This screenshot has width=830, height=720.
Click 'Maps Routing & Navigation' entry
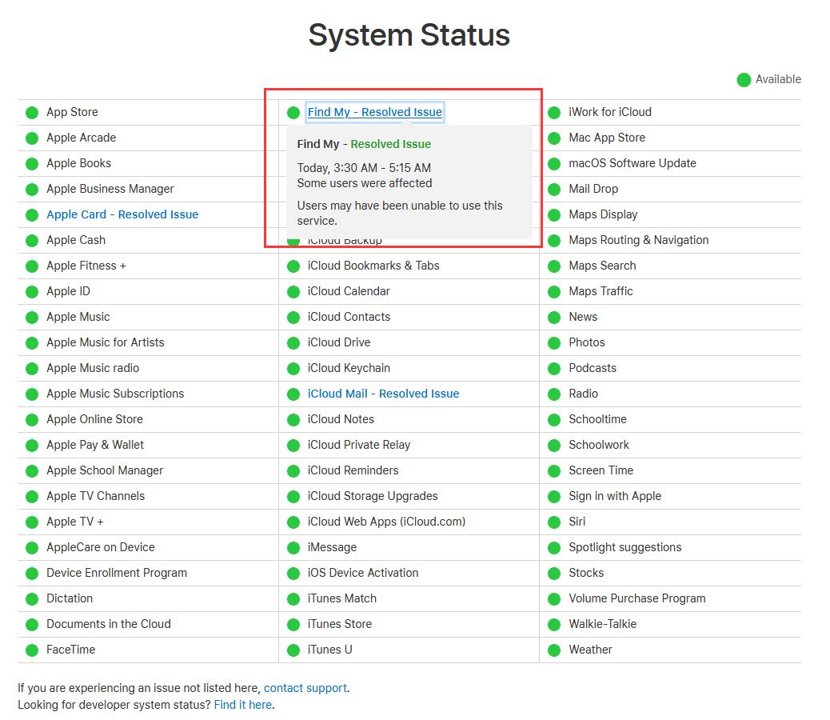pyautogui.click(x=638, y=240)
